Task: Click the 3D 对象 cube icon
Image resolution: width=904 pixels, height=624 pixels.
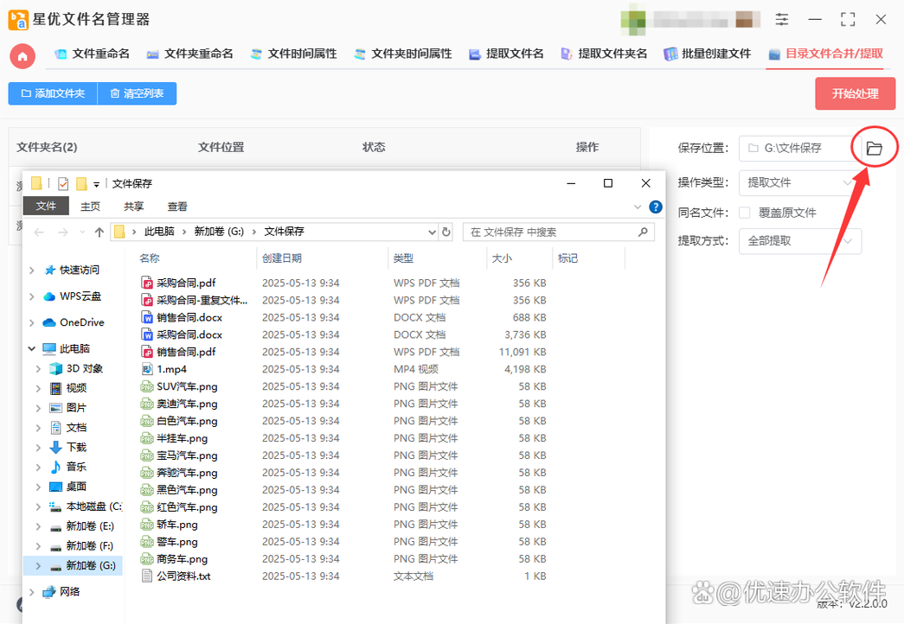Action: pos(56,369)
